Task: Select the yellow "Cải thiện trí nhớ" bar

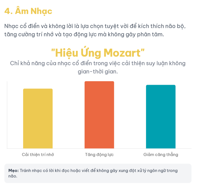Action: (38, 118)
